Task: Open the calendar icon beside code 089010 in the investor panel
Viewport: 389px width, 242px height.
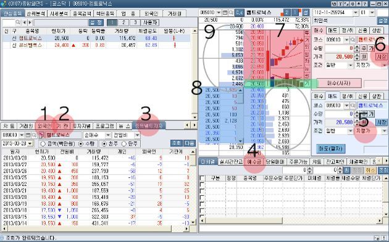Action: pos(28,135)
